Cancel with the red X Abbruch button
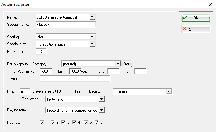 tap(196, 29)
